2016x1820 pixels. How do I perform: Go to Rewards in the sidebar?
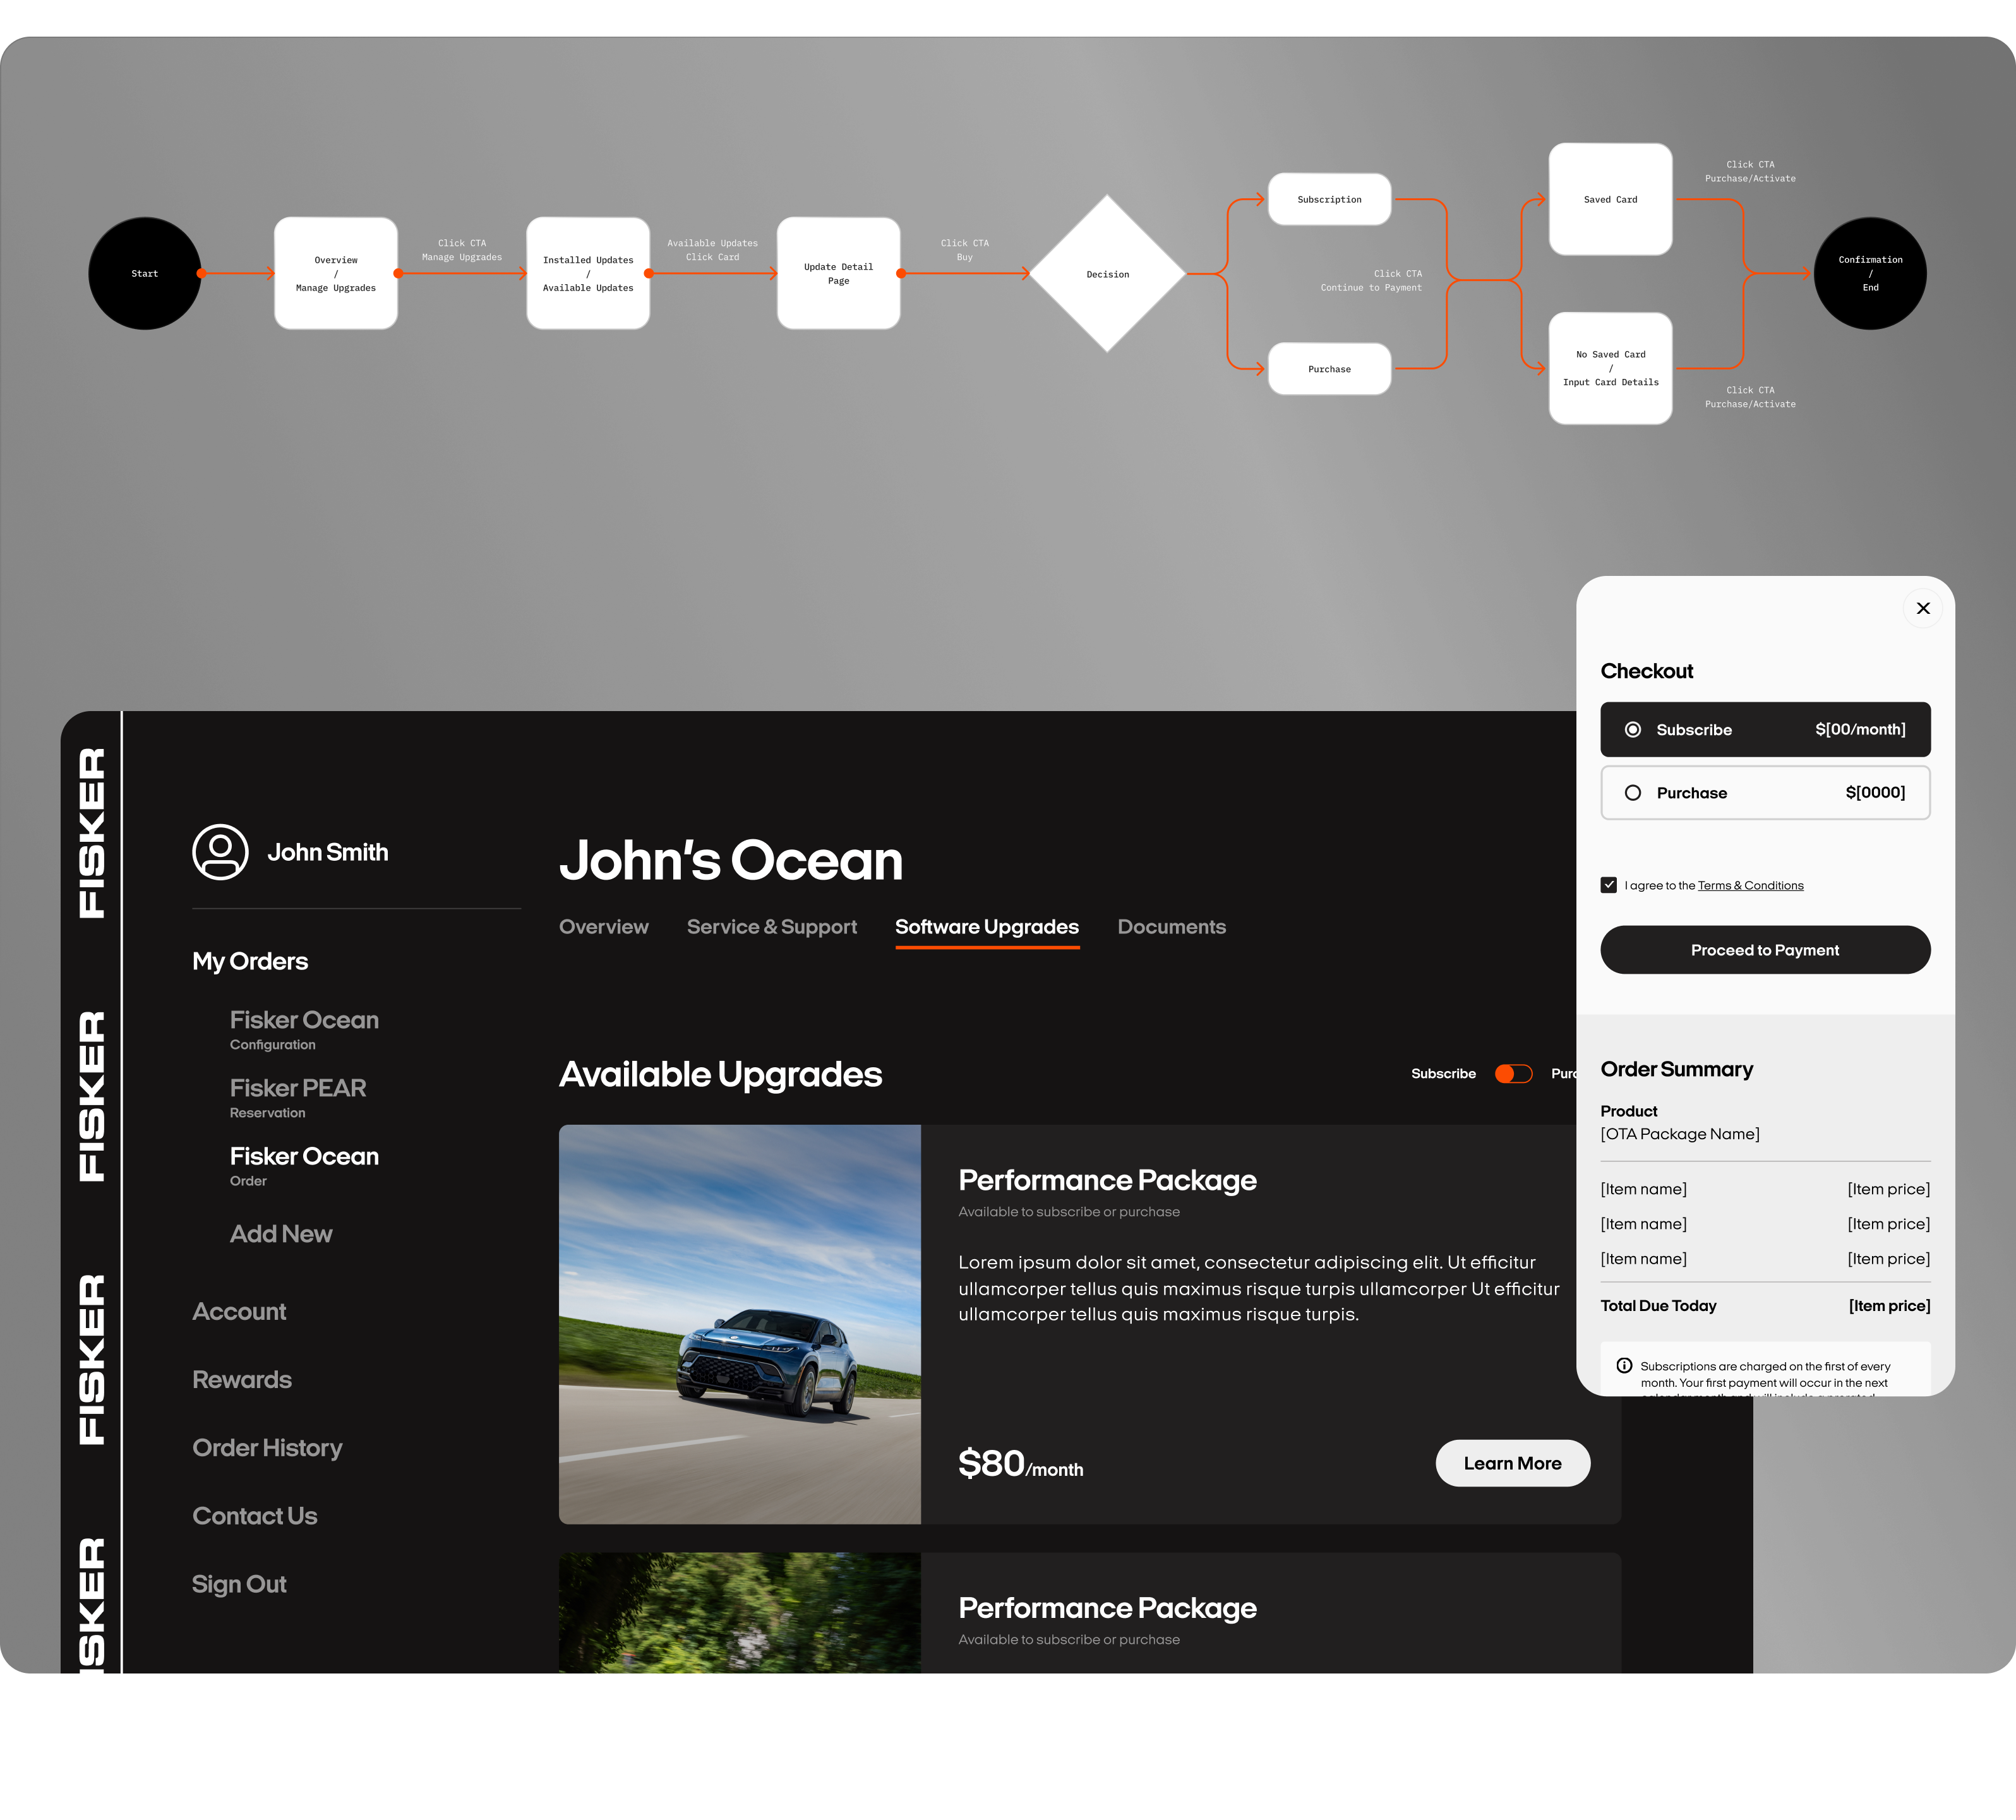click(x=242, y=1379)
